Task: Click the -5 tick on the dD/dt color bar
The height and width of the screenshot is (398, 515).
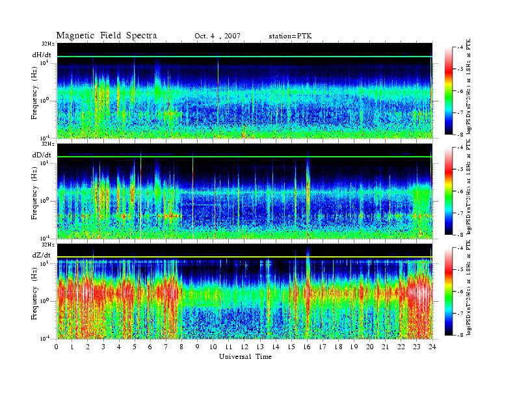Action: click(459, 170)
